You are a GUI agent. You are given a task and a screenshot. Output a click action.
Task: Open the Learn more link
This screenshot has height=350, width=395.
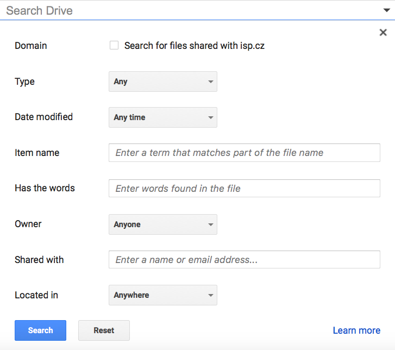point(356,330)
